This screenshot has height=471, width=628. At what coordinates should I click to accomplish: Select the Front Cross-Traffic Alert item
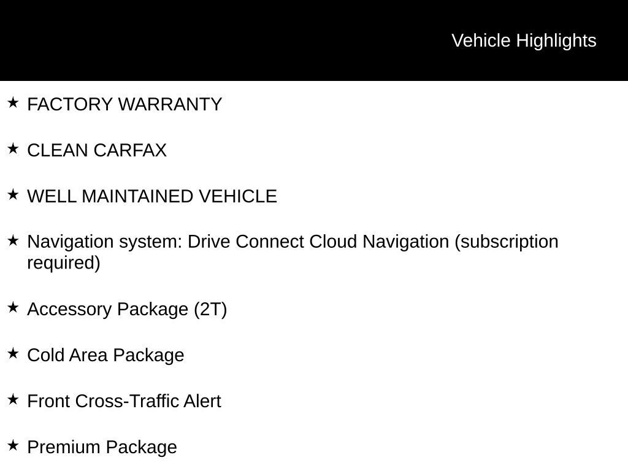(124, 401)
